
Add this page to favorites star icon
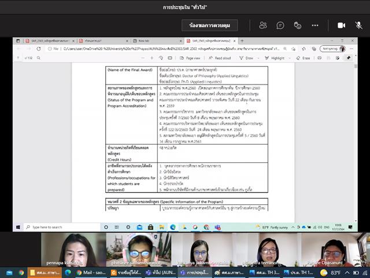pos(294,49)
